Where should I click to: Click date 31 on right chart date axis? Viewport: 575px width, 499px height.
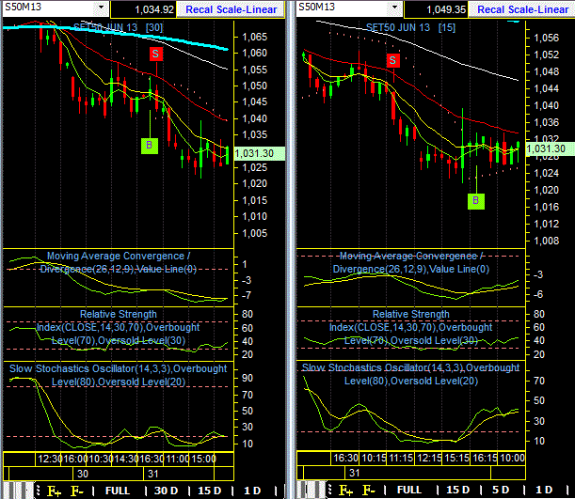coord(354,473)
